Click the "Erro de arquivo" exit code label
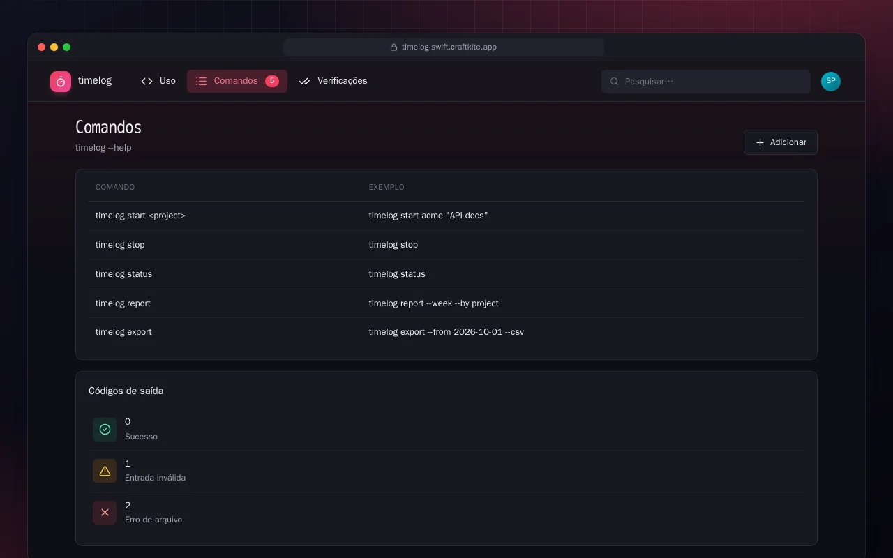 (153, 520)
